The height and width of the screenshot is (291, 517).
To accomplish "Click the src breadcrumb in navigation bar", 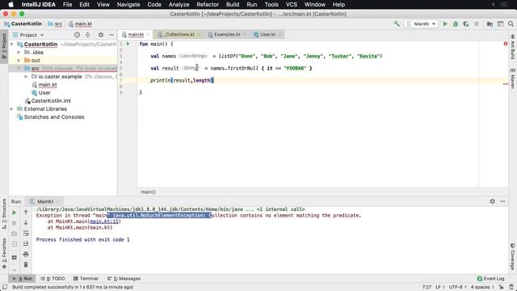I will [58, 23].
